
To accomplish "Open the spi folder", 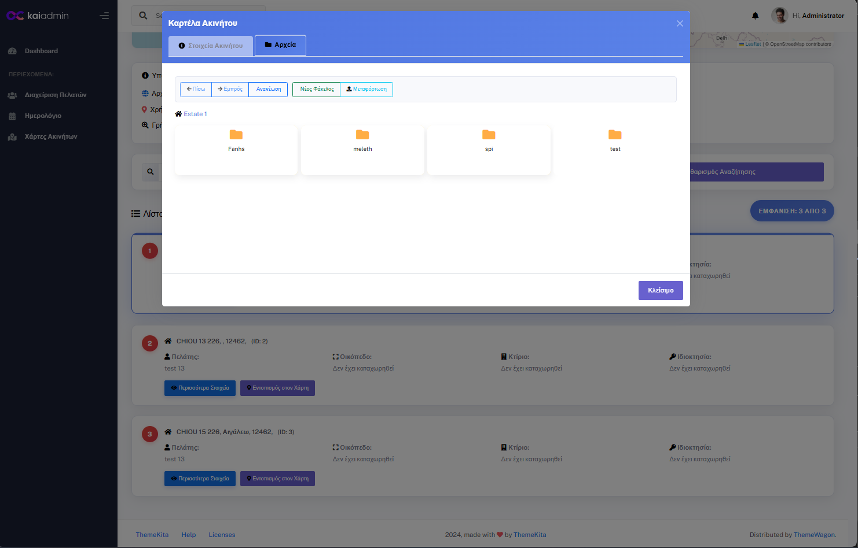I will pos(489,140).
